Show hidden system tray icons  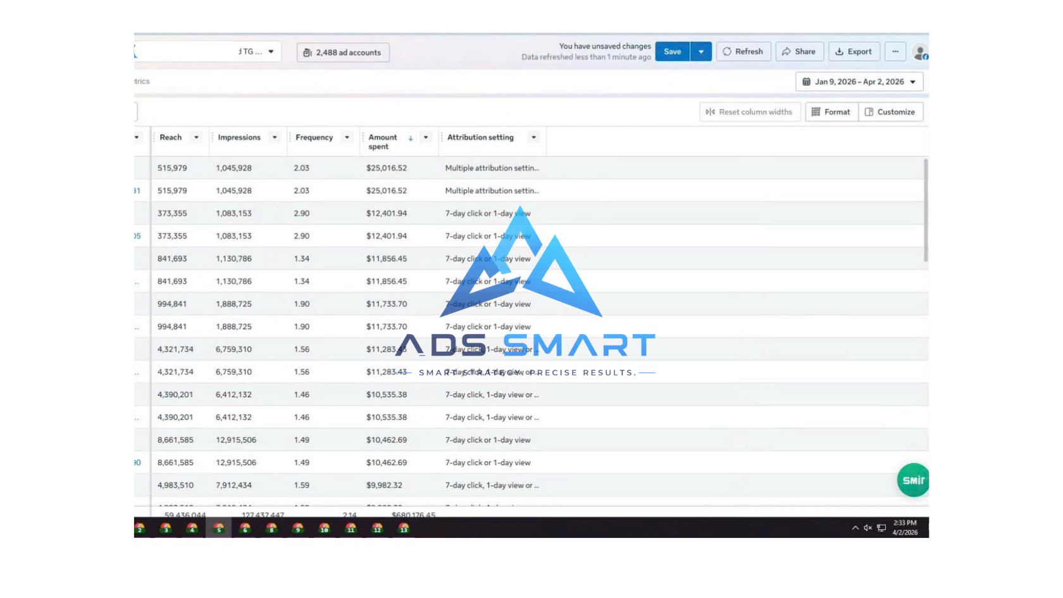pos(855,528)
